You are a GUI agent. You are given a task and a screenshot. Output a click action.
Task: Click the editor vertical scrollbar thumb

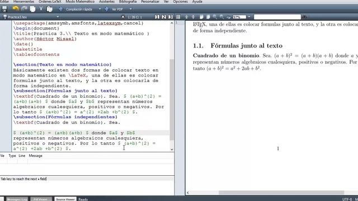click(172, 99)
